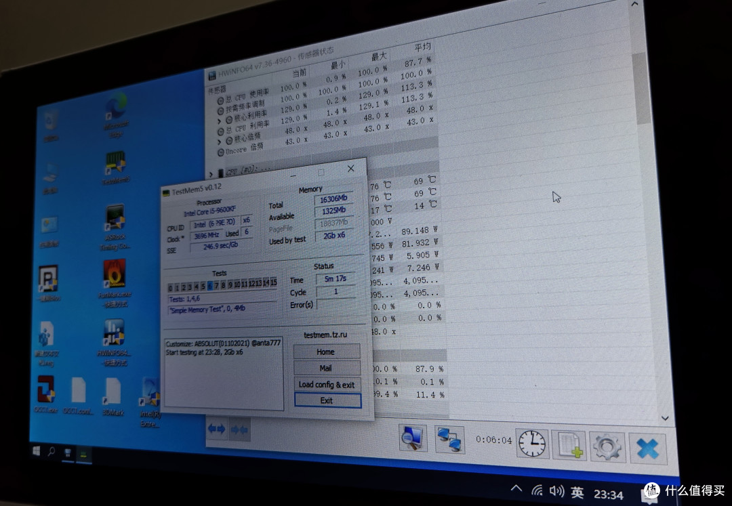Screen dimensions: 732x506
Task: Expand 核心倍频 row in HWiNFO
Action: (219, 142)
